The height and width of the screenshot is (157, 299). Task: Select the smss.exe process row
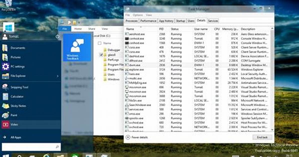pos(197,114)
